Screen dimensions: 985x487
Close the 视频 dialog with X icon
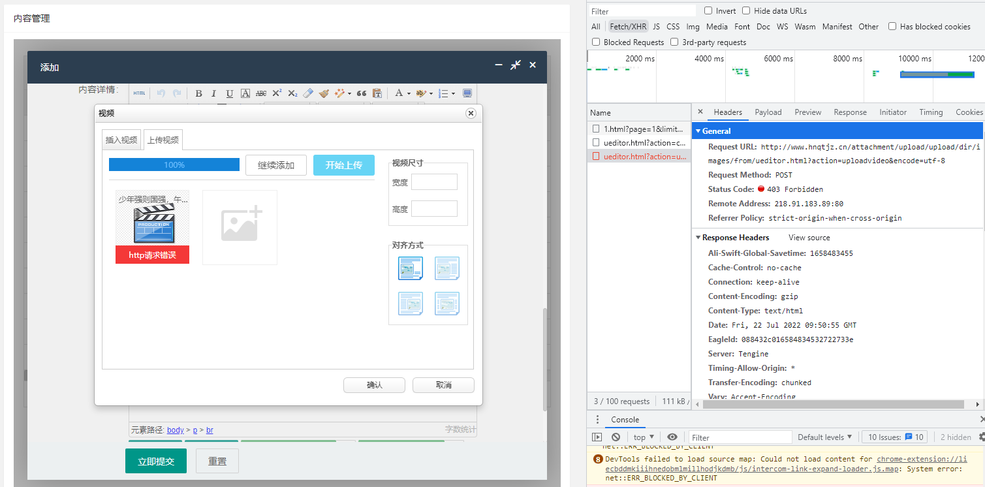471,113
